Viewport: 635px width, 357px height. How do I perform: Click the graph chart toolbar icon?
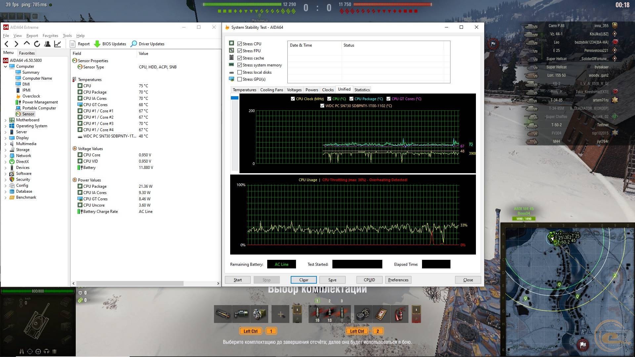(x=58, y=44)
